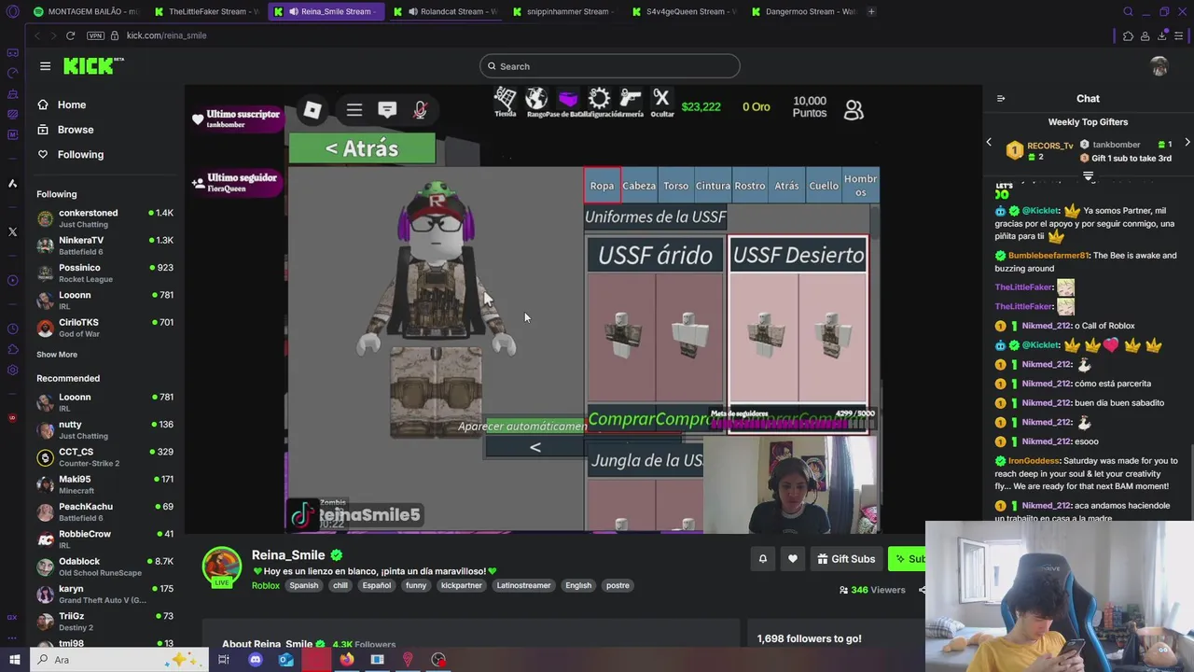Screen dimensions: 1194x672
Task: Select USSF árido uniform thumbnail
Action: coord(655,337)
